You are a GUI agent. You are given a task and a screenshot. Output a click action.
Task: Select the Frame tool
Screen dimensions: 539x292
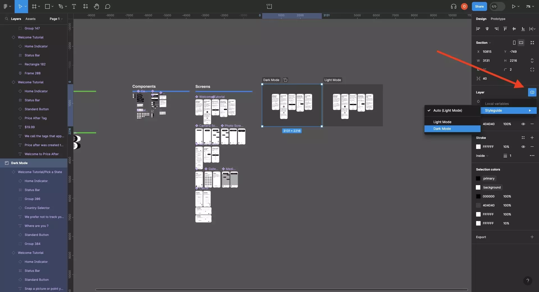[34, 6]
